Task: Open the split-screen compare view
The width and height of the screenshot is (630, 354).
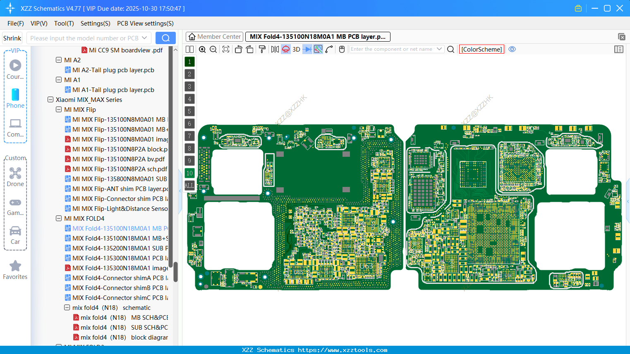Action: tap(189, 49)
